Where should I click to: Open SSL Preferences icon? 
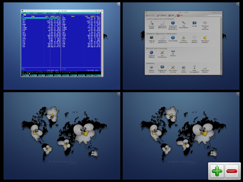pos(162,54)
